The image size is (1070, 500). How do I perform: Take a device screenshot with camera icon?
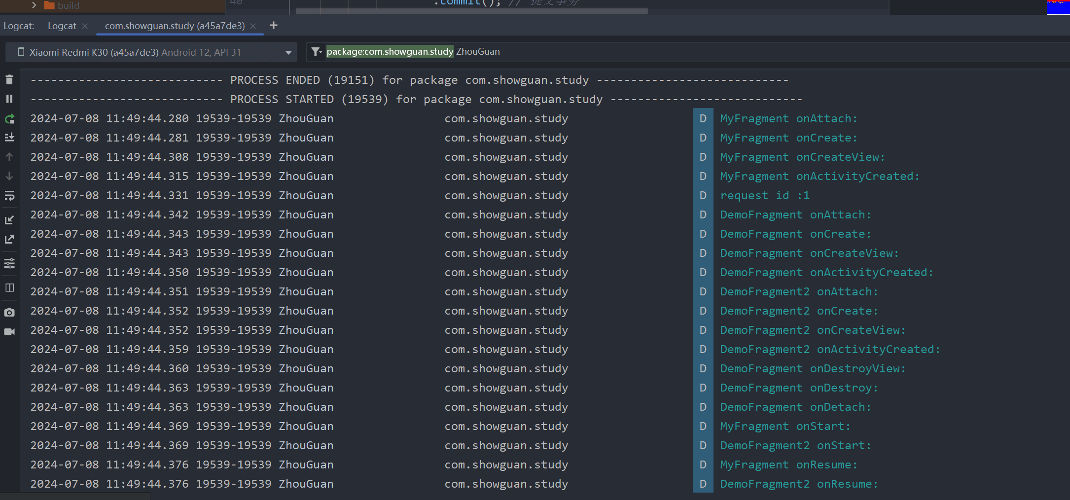pyautogui.click(x=9, y=312)
